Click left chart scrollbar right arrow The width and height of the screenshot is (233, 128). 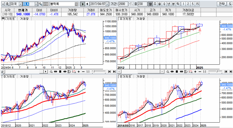click(46, 72)
